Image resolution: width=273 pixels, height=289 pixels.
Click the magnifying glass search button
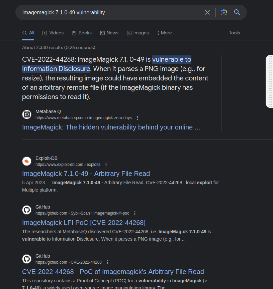237,12
